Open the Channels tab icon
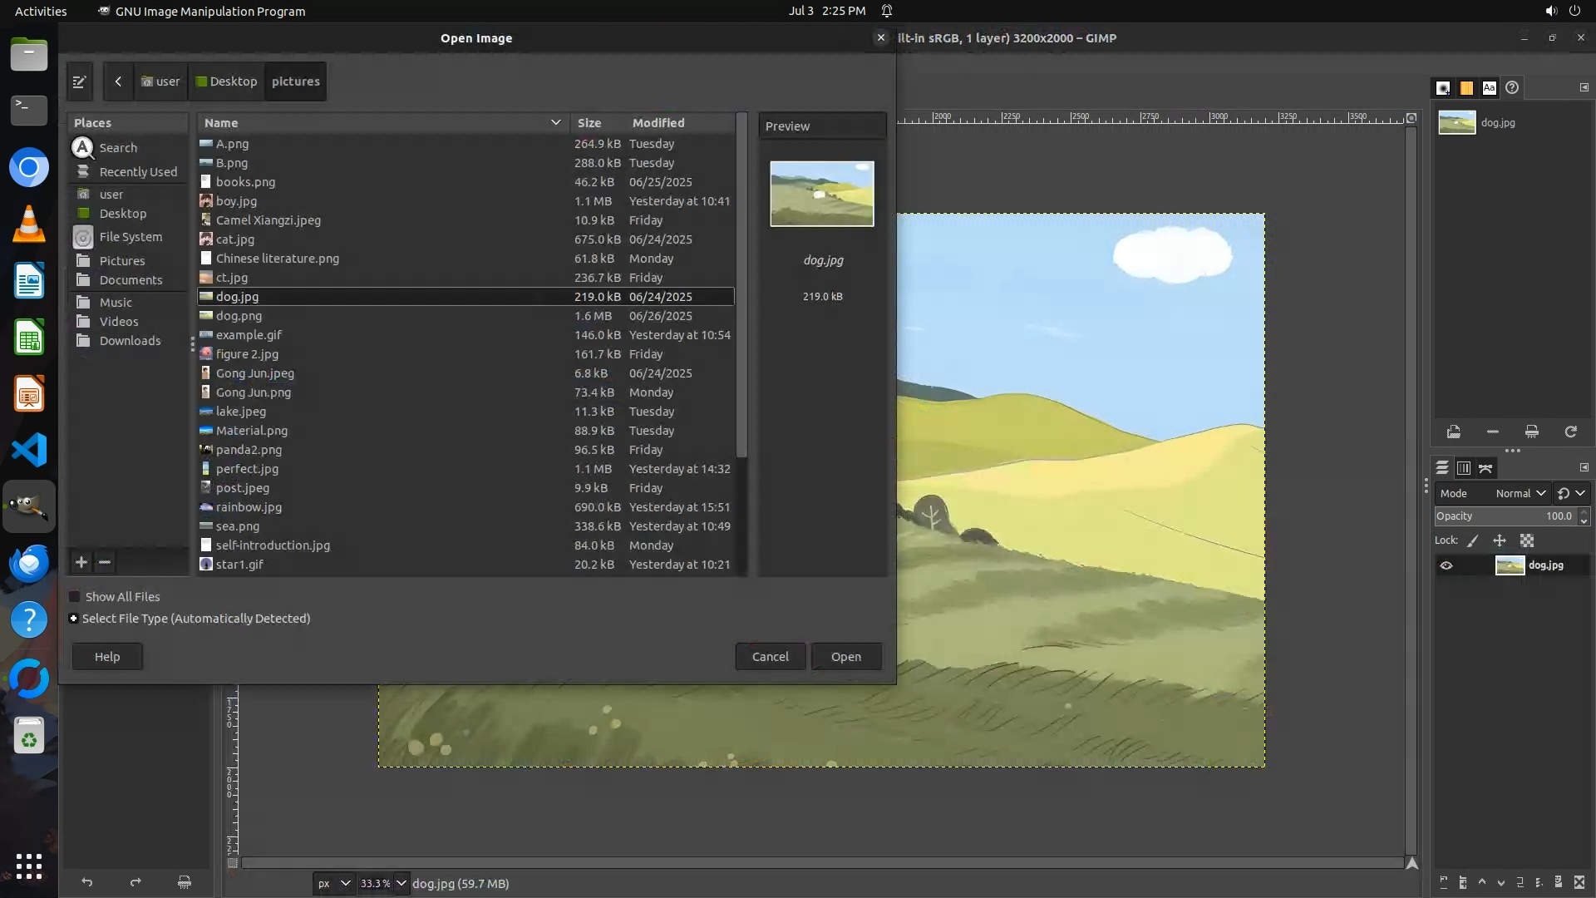The height and width of the screenshot is (898, 1596). click(1464, 468)
